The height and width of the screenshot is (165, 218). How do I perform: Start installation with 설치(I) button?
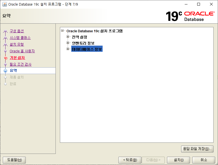(179, 160)
